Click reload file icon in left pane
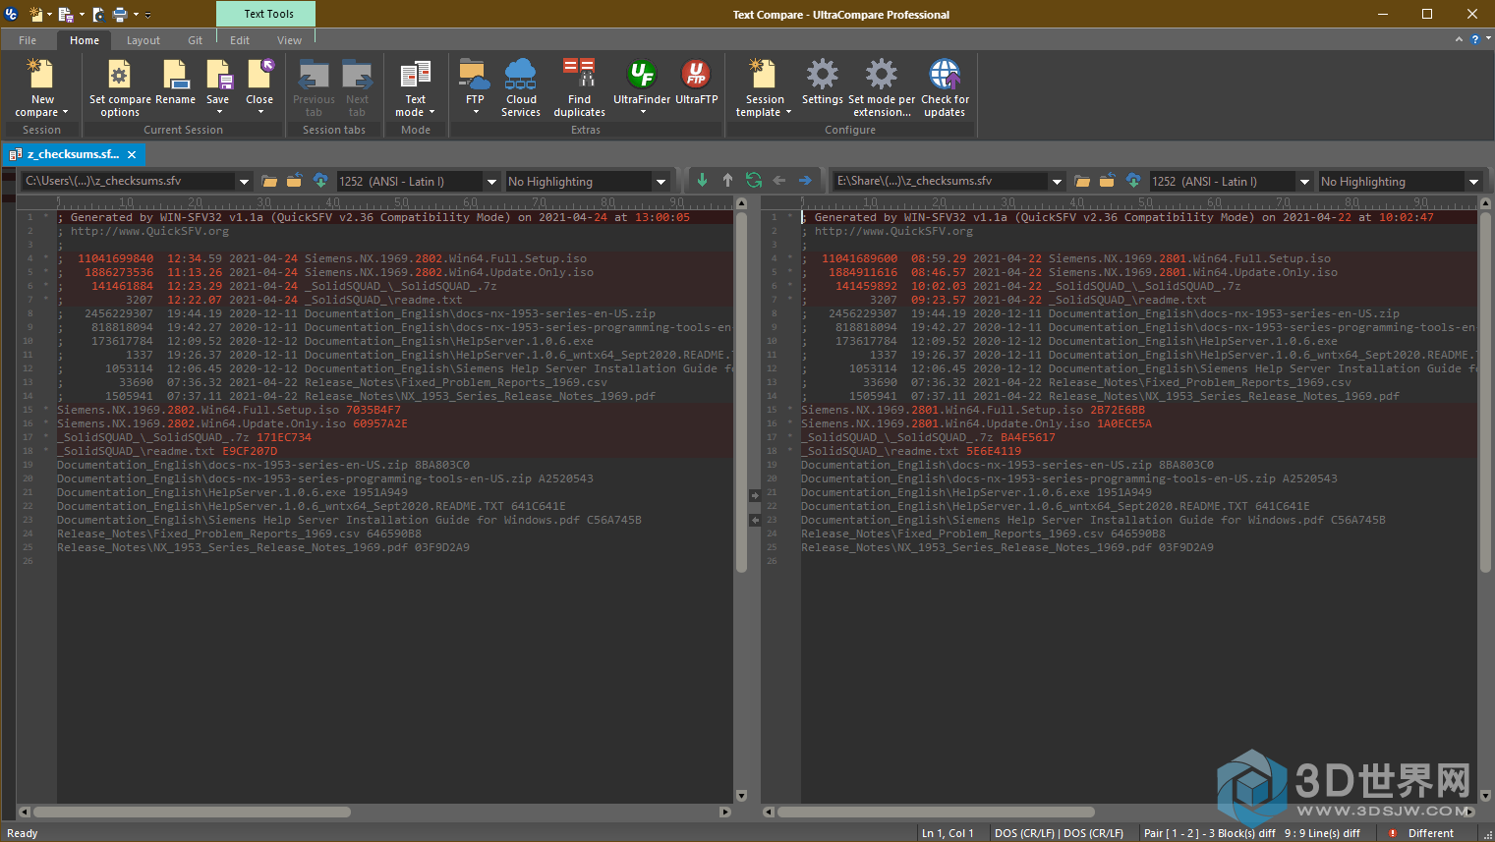Image resolution: width=1495 pixels, height=842 pixels. click(294, 181)
